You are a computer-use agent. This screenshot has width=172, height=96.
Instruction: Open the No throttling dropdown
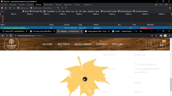[49, 8]
